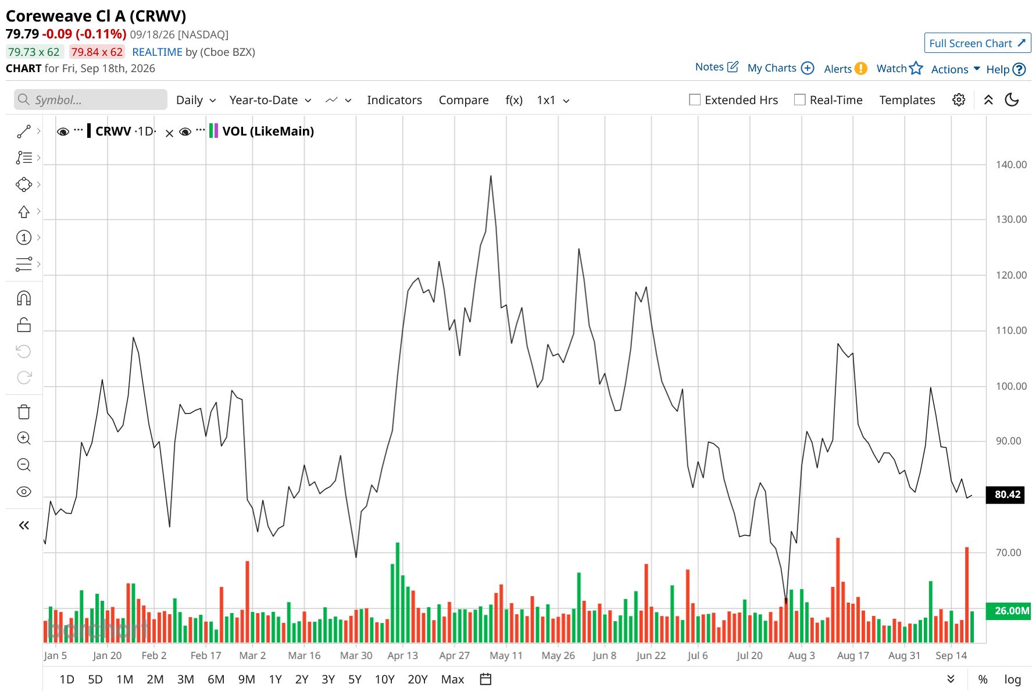Click the Full Screen Chart button
This screenshot has width=1032, height=691.
click(x=977, y=43)
